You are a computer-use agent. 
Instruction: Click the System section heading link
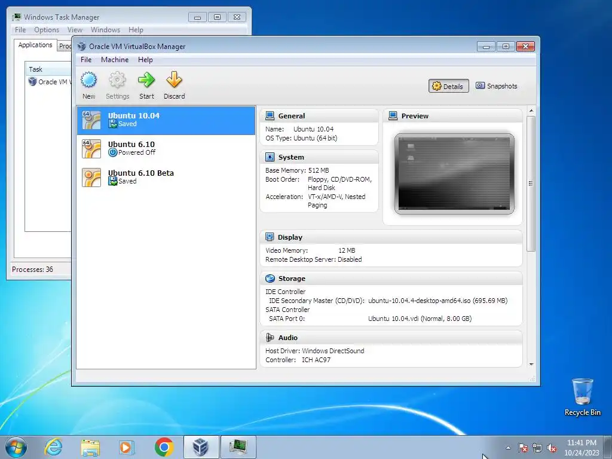[291, 157]
